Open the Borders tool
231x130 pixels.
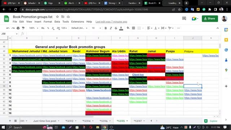(x=134, y=28)
